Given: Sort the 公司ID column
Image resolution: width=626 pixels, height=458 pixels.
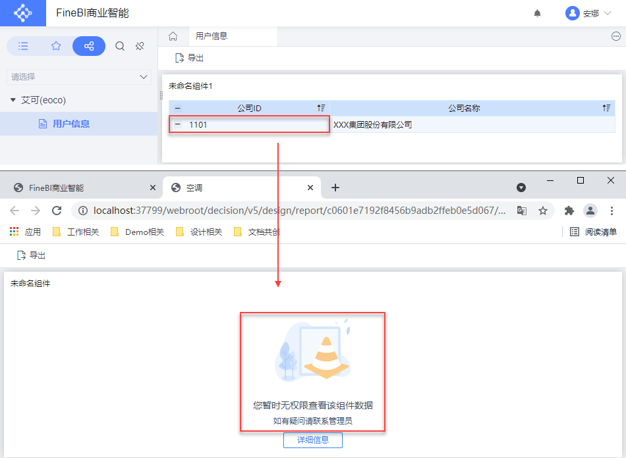Looking at the screenshot, I should (321, 108).
